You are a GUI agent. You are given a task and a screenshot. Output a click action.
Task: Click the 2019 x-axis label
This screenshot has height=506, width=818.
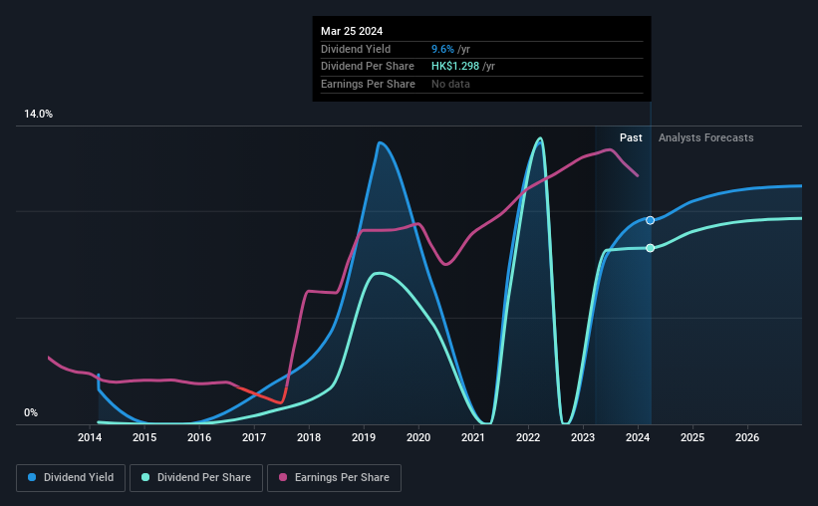click(364, 437)
